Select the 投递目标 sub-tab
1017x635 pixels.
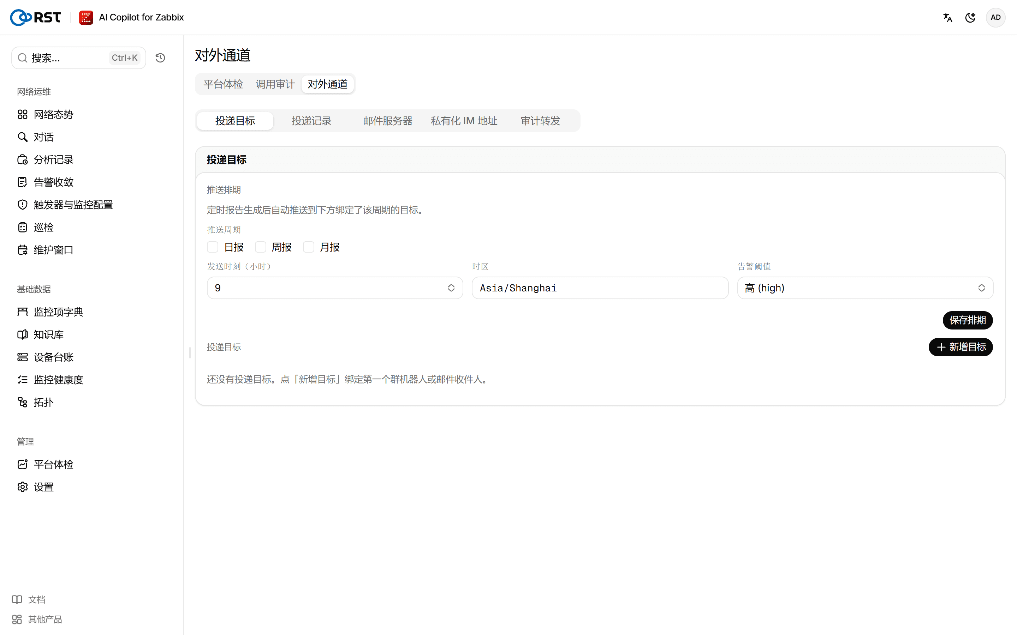pos(235,121)
